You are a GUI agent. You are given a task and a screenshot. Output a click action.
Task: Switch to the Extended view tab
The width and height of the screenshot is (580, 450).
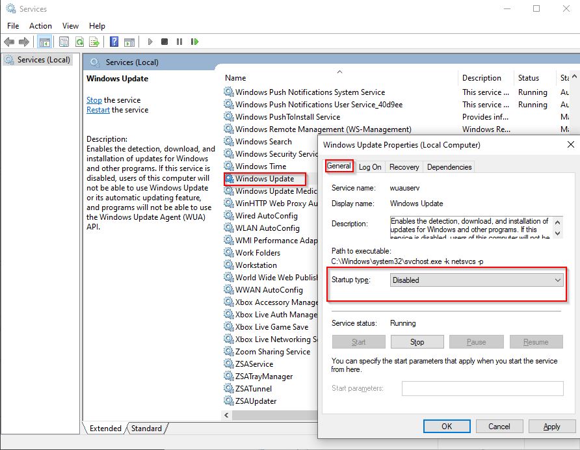(x=105, y=428)
